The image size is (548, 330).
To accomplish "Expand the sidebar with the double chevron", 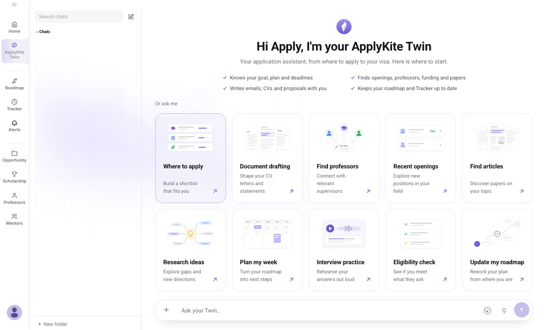I will click(14, 5).
